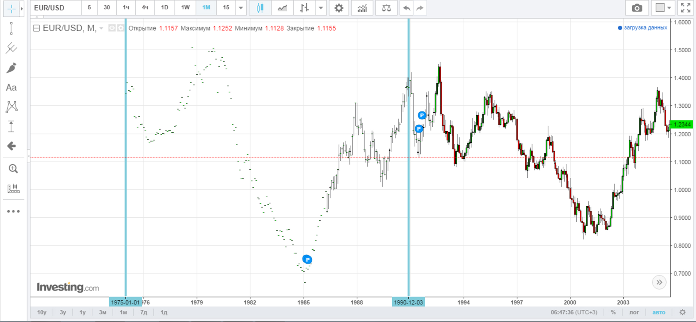Image resolution: width=696 pixels, height=322 pixels.
Task: Click upper P marker near 1991
Action: (422, 115)
